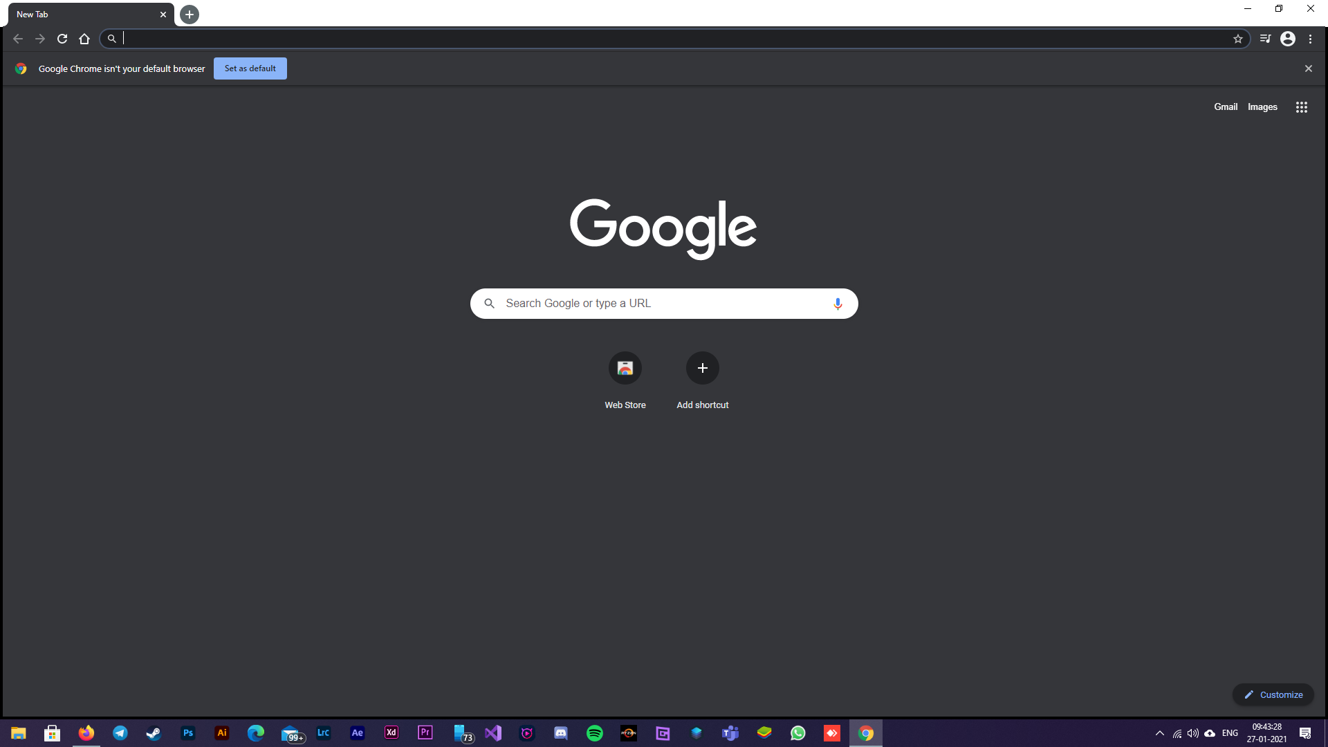Close the New Tab tab
Image resolution: width=1328 pixels, height=747 pixels.
coord(163,15)
